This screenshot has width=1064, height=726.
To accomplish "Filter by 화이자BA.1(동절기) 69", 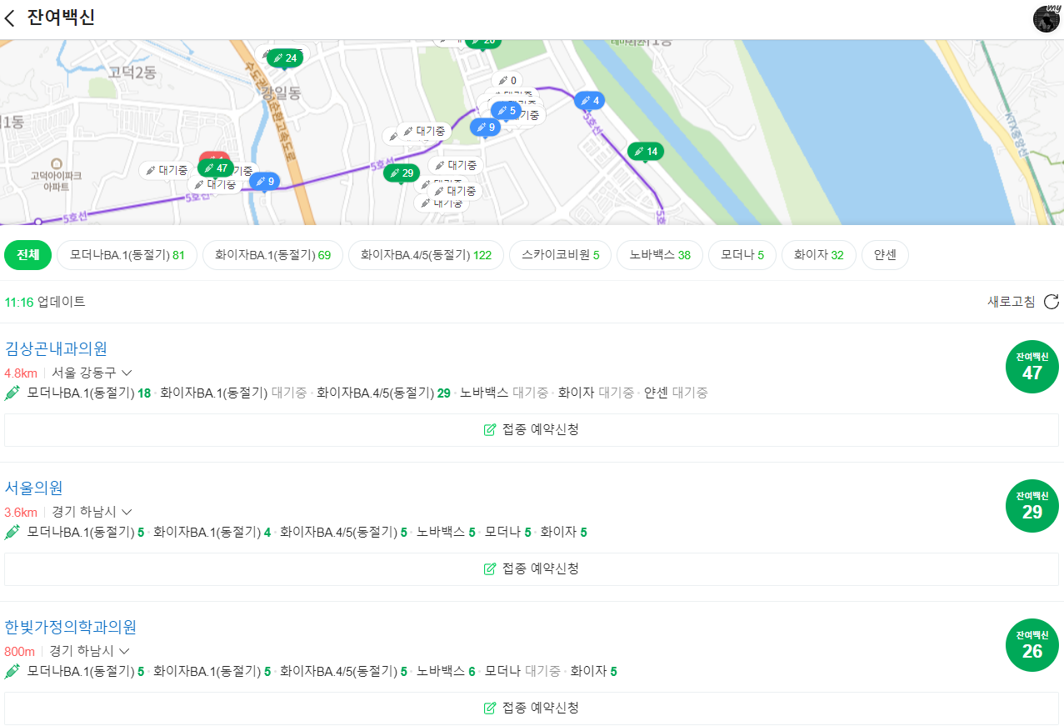I will pos(273,255).
